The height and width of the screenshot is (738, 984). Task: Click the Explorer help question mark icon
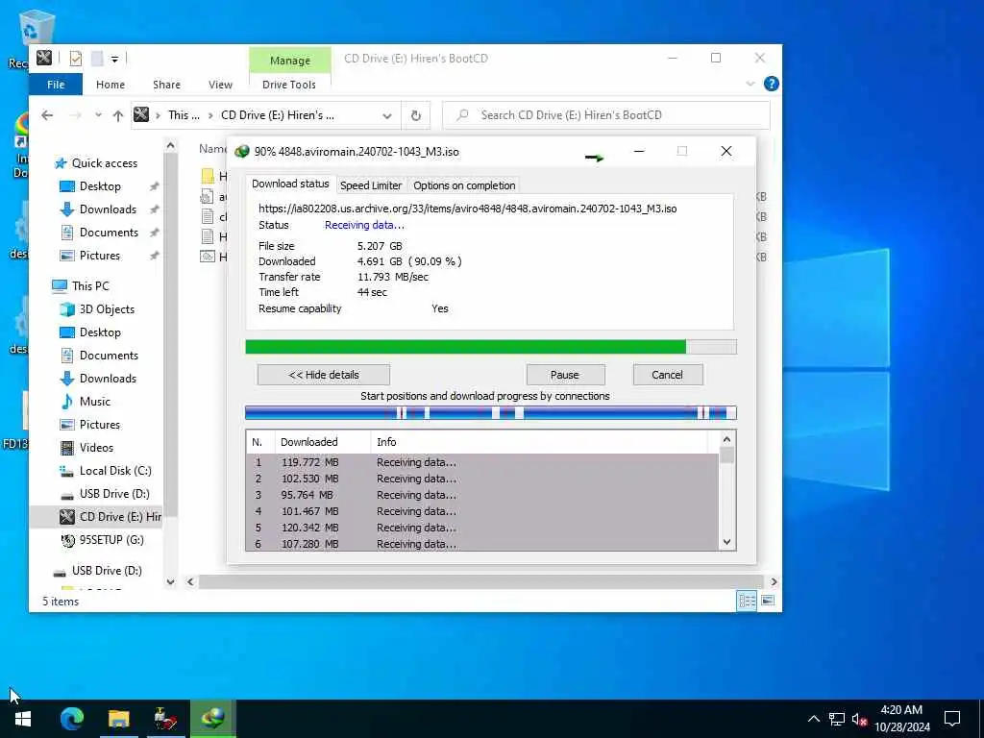tap(772, 84)
